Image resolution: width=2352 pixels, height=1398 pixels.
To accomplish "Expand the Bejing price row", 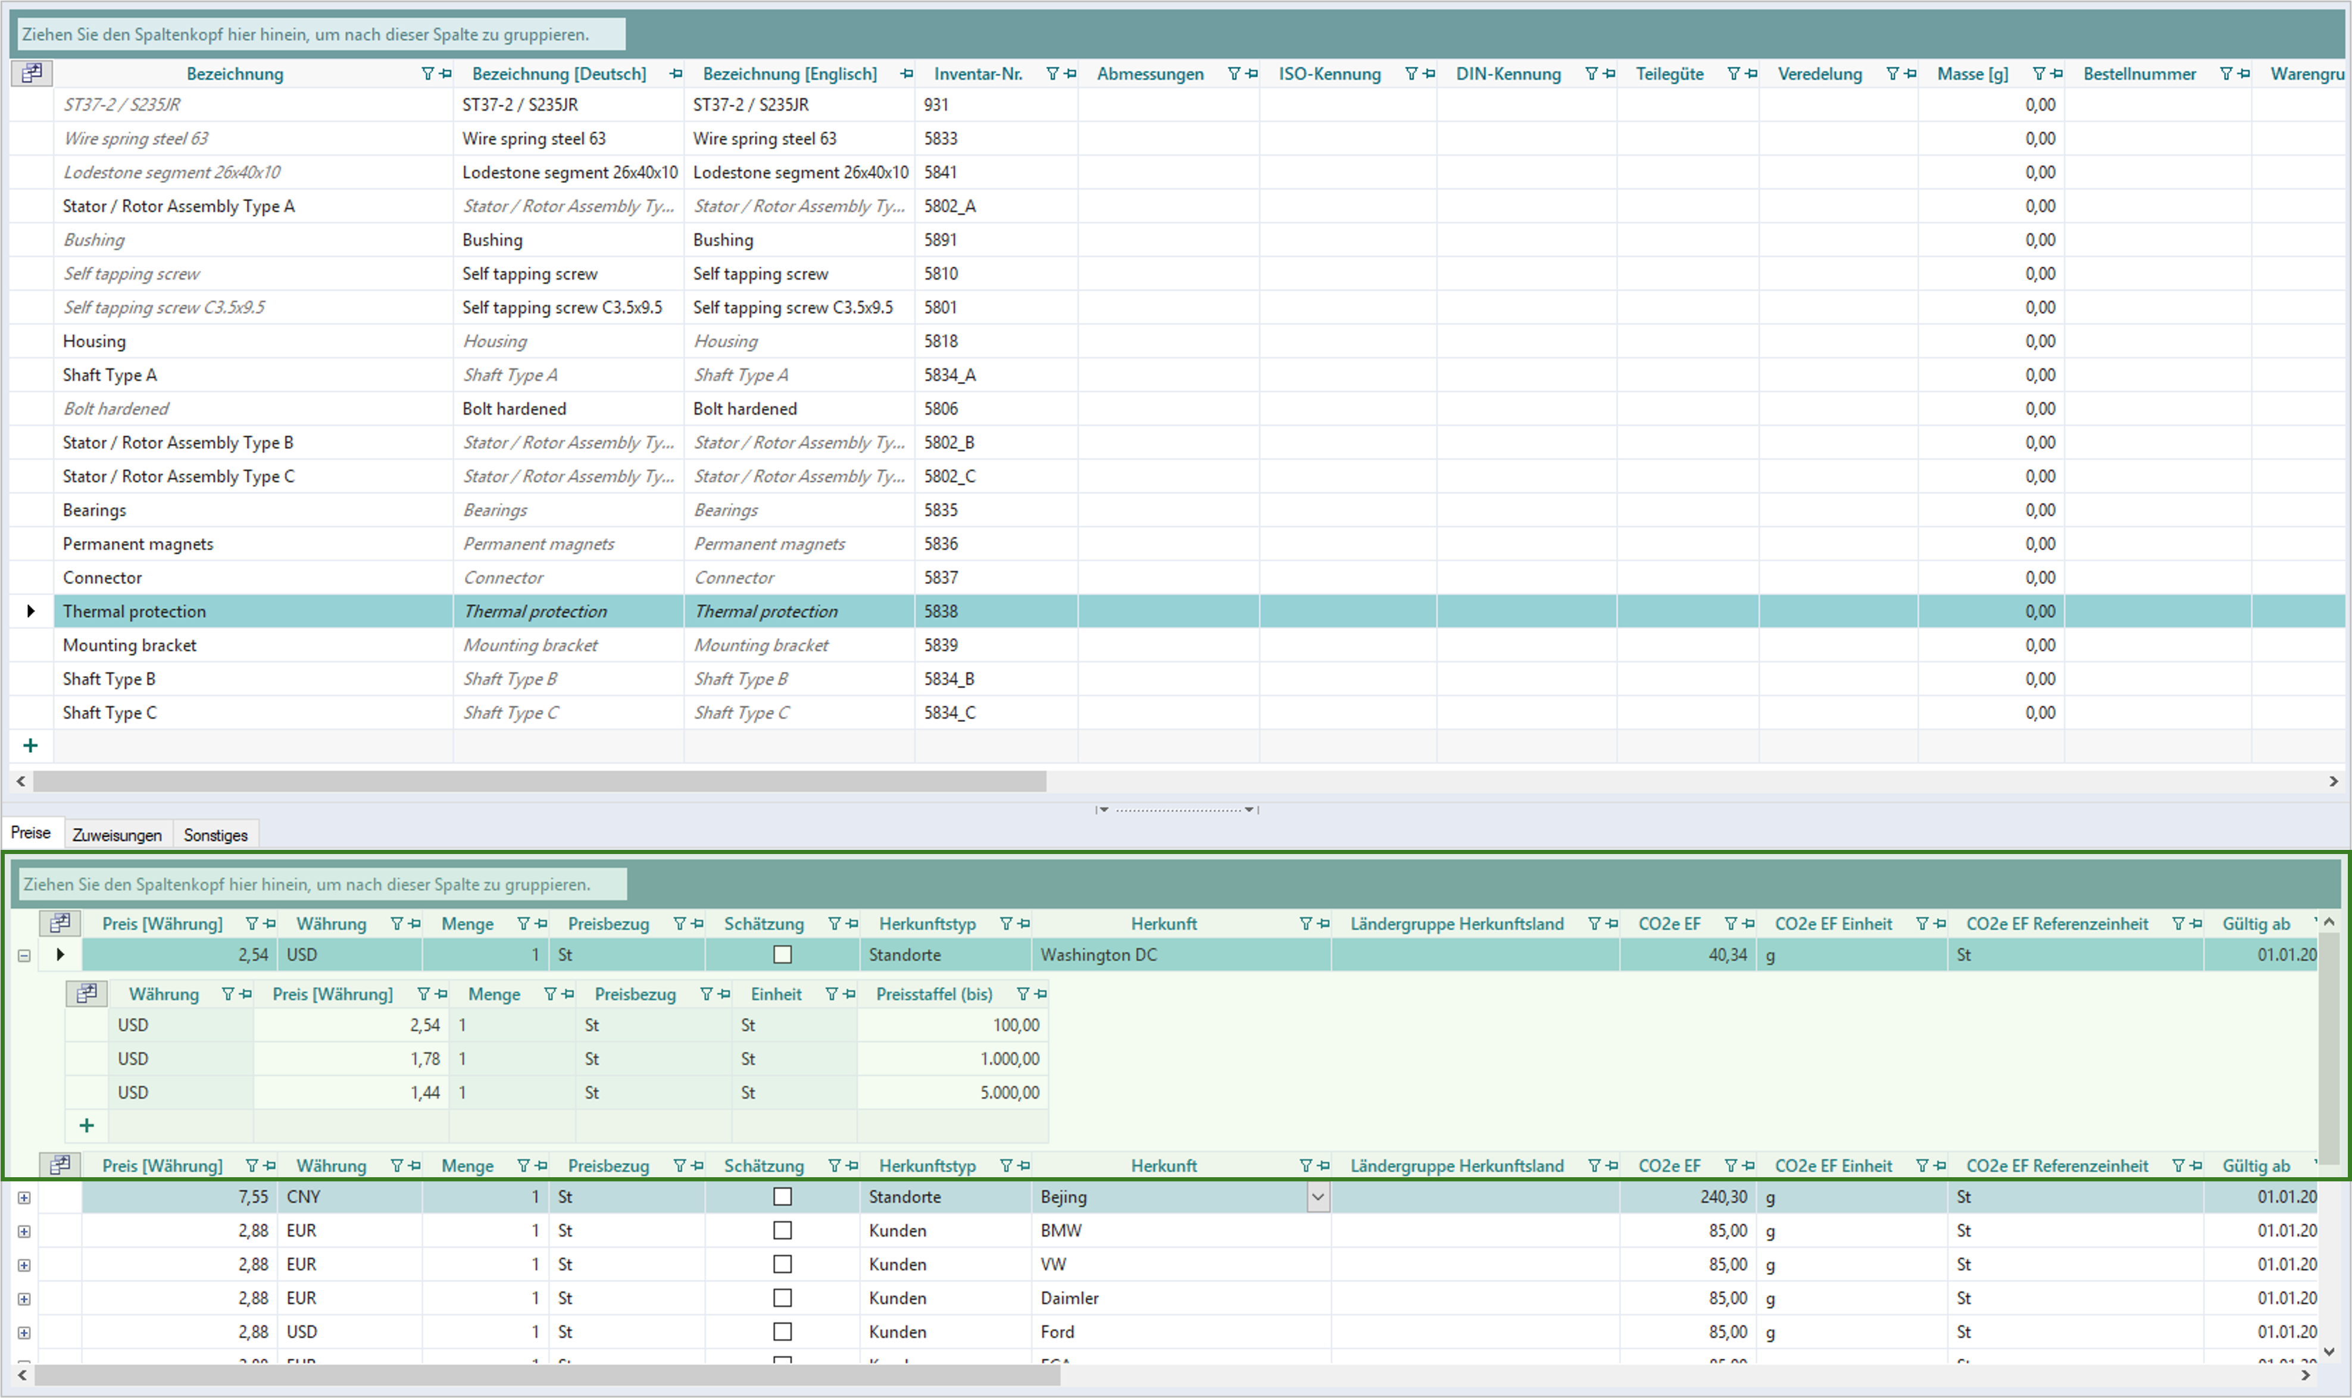I will click(24, 1197).
